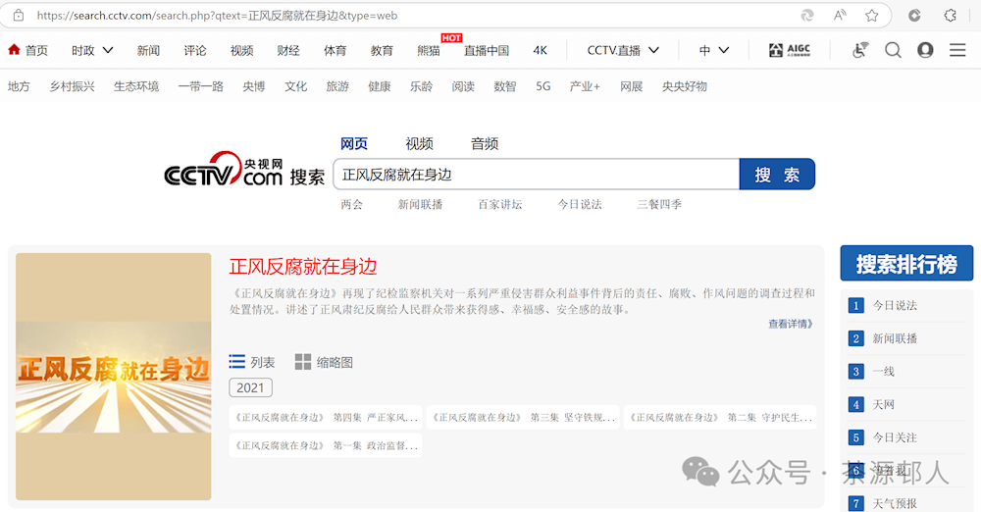Open the browser extensions puzzle icon
Image resolution: width=981 pixels, height=512 pixels.
950,16
